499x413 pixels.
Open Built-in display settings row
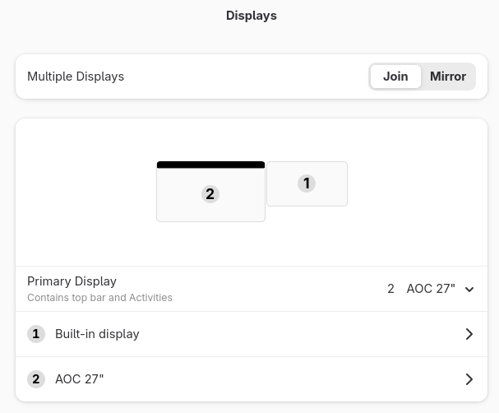coord(247,334)
